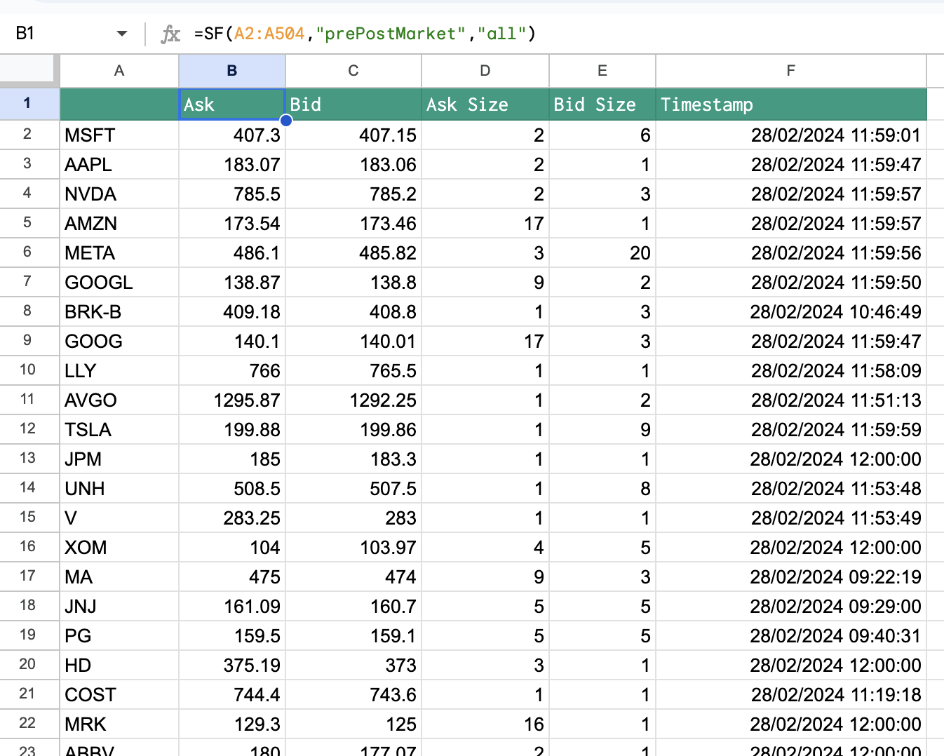Click timestamp 28/02/2024 09:22:19

(x=791, y=576)
